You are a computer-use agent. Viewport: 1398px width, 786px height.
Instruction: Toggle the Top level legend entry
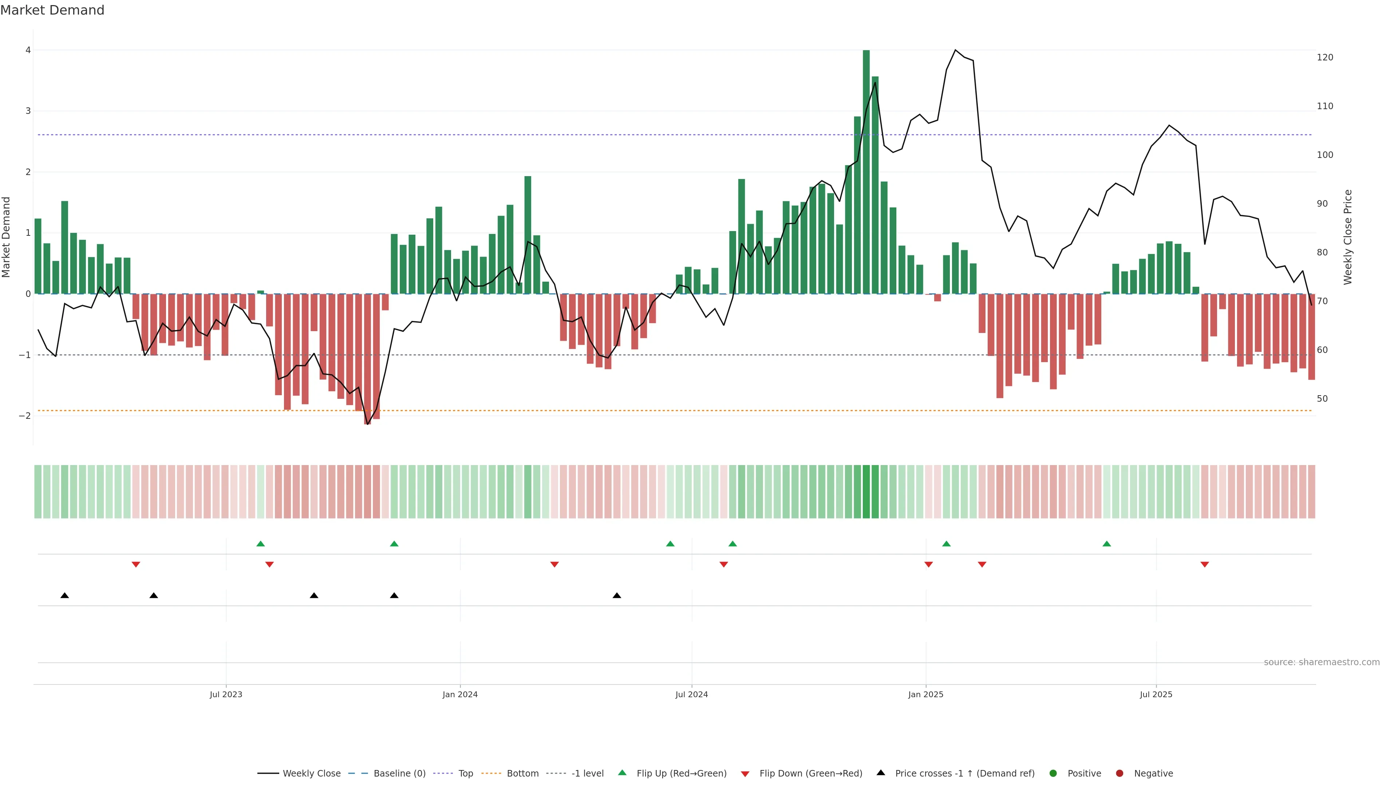click(x=465, y=774)
